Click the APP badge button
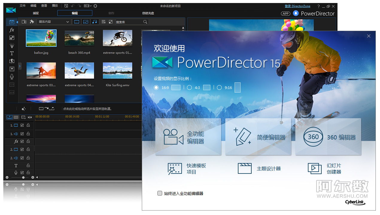This screenshot has width=380, height=215. tap(286, 13)
